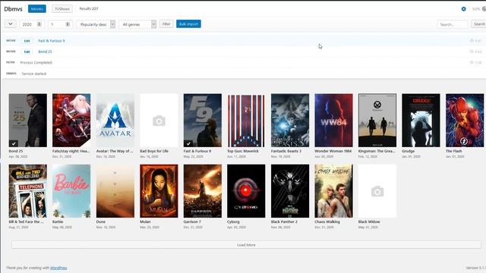Click the Results 227 count text
Image resolution: width=486 pixels, height=273 pixels.
pos(89,8)
